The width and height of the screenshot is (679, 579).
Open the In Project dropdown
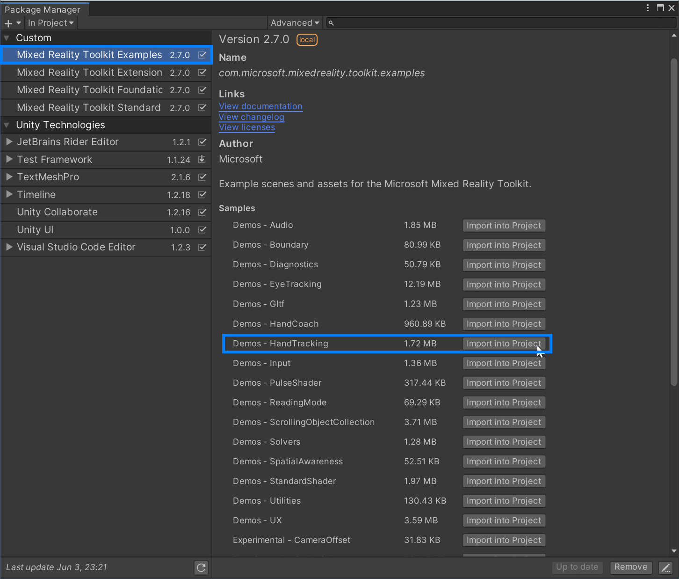click(x=51, y=22)
